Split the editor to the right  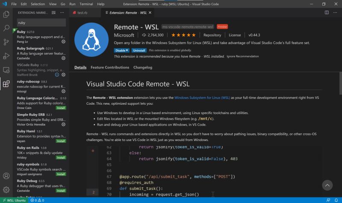[326, 13]
